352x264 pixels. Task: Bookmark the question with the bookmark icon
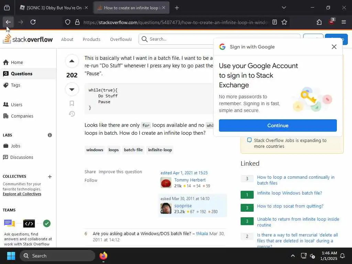pyautogui.click(x=72, y=103)
